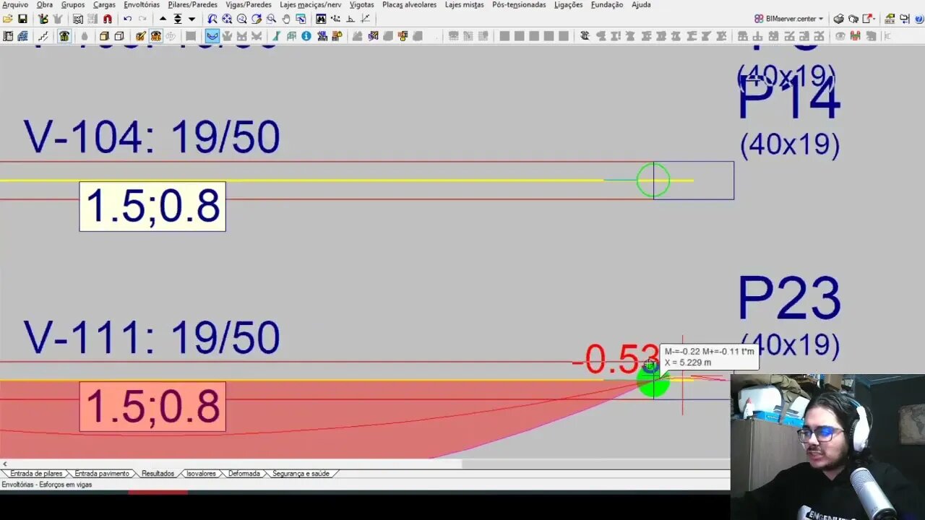Open the Lajes mistas menu
Screen dimensions: 925x520
click(x=465, y=4)
